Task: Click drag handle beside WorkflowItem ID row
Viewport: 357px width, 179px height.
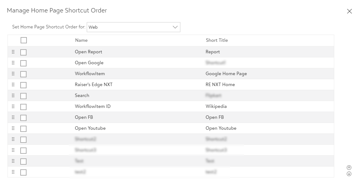Action: [13, 106]
